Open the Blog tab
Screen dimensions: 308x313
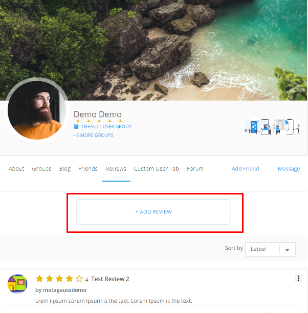coord(65,169)
